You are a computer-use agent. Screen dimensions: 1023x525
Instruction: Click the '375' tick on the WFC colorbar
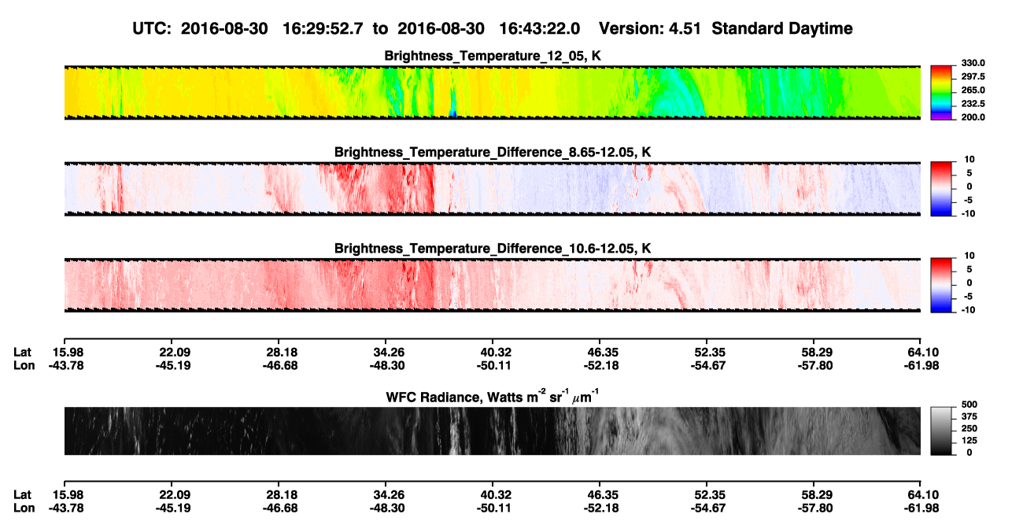pyautogui.click(x=969, y=416)
